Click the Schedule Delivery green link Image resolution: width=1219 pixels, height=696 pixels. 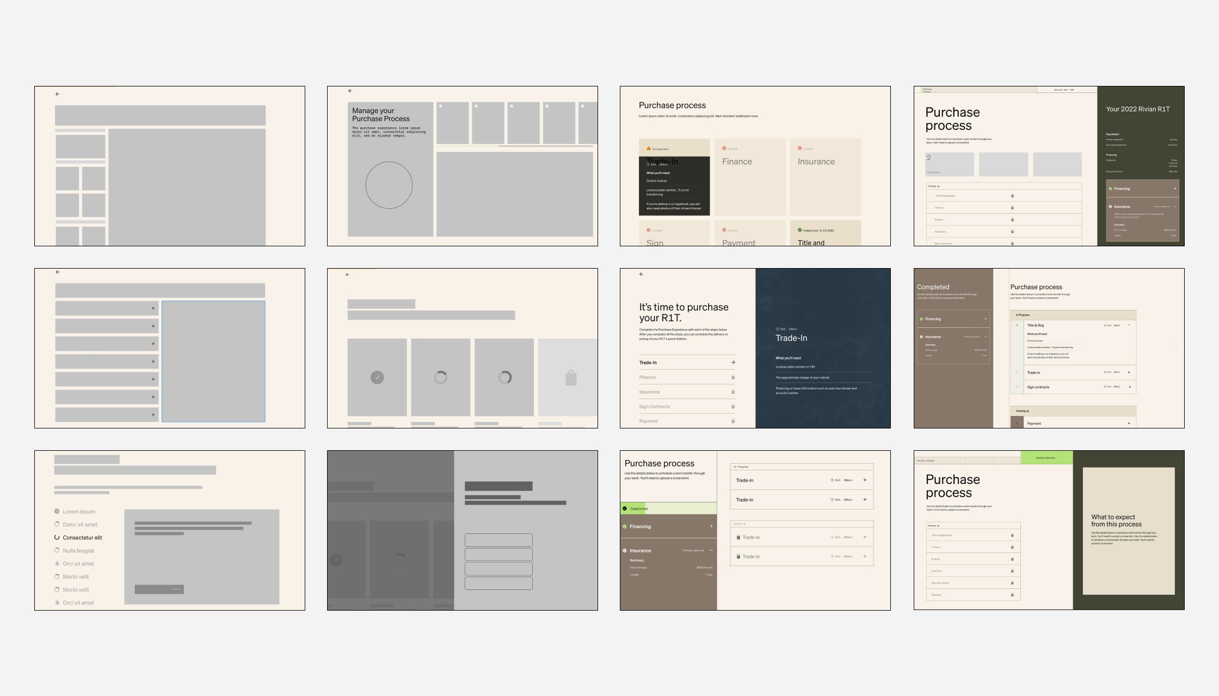pyautogui.click(x=1045, y=457)
